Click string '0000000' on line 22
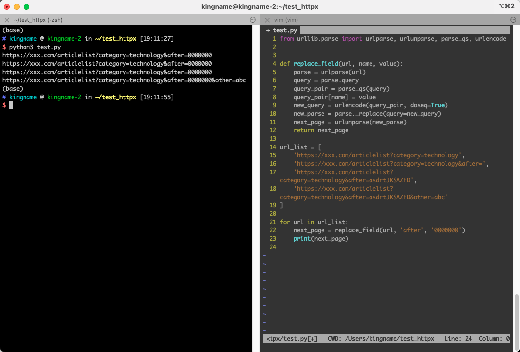520x352 pixels. point(446,230)
